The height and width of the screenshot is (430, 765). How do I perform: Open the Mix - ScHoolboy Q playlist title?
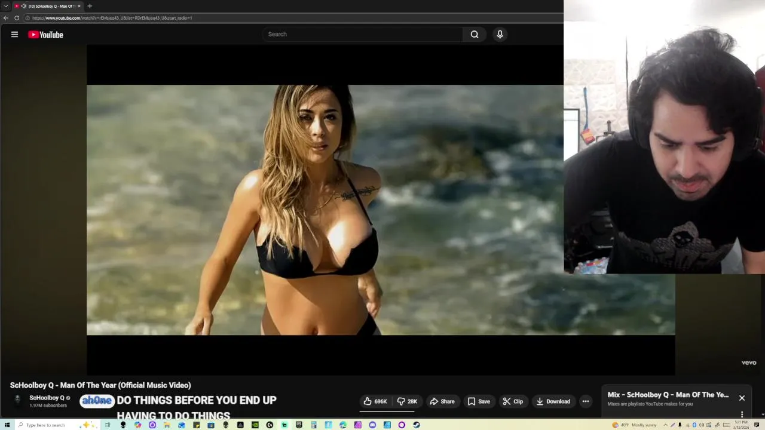click(x=668, y=395)
